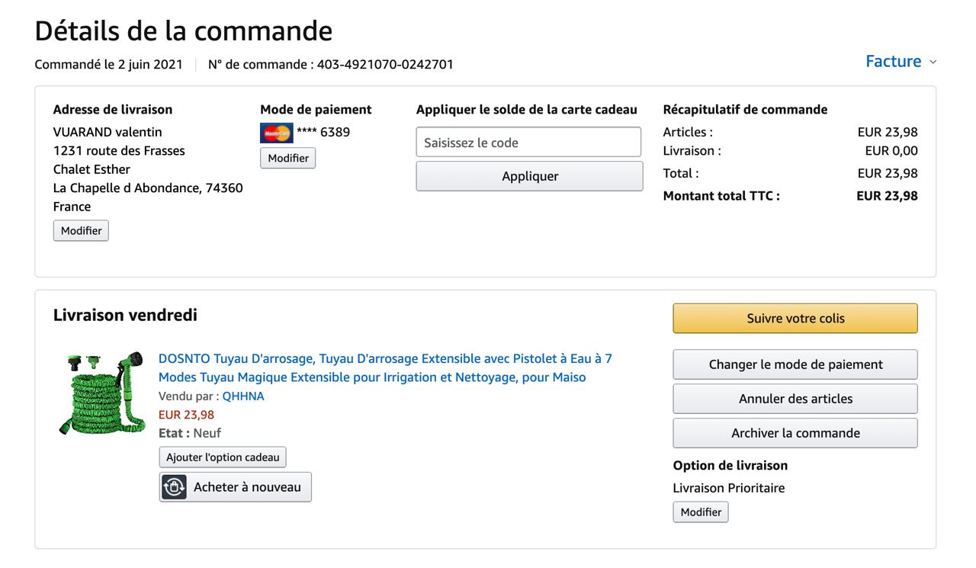976x568 pixels.
Task: Click the gift card code input field
Action: tap(528, 143)
